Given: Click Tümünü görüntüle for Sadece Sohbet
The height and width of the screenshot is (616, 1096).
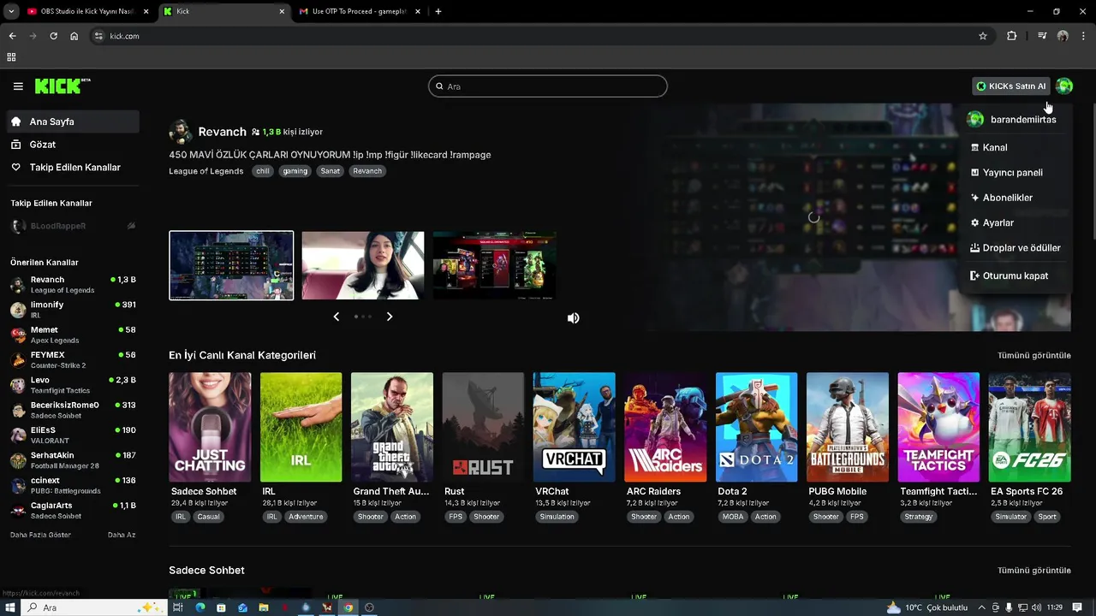Looking at the screenshot, I should [1033, 570].
